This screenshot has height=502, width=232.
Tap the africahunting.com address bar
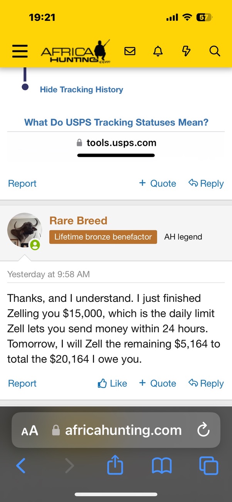point(123,430)
